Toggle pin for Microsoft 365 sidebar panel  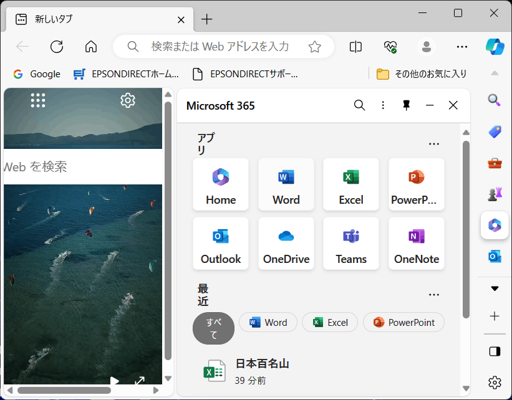coord(406,105)
